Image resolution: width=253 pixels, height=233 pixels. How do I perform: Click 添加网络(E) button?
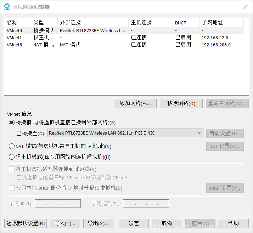click(135, 103)
